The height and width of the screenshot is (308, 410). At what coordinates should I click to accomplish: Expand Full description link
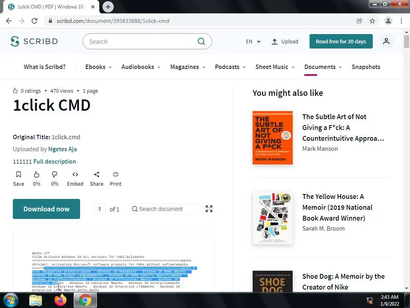click(x=54, y=162)
